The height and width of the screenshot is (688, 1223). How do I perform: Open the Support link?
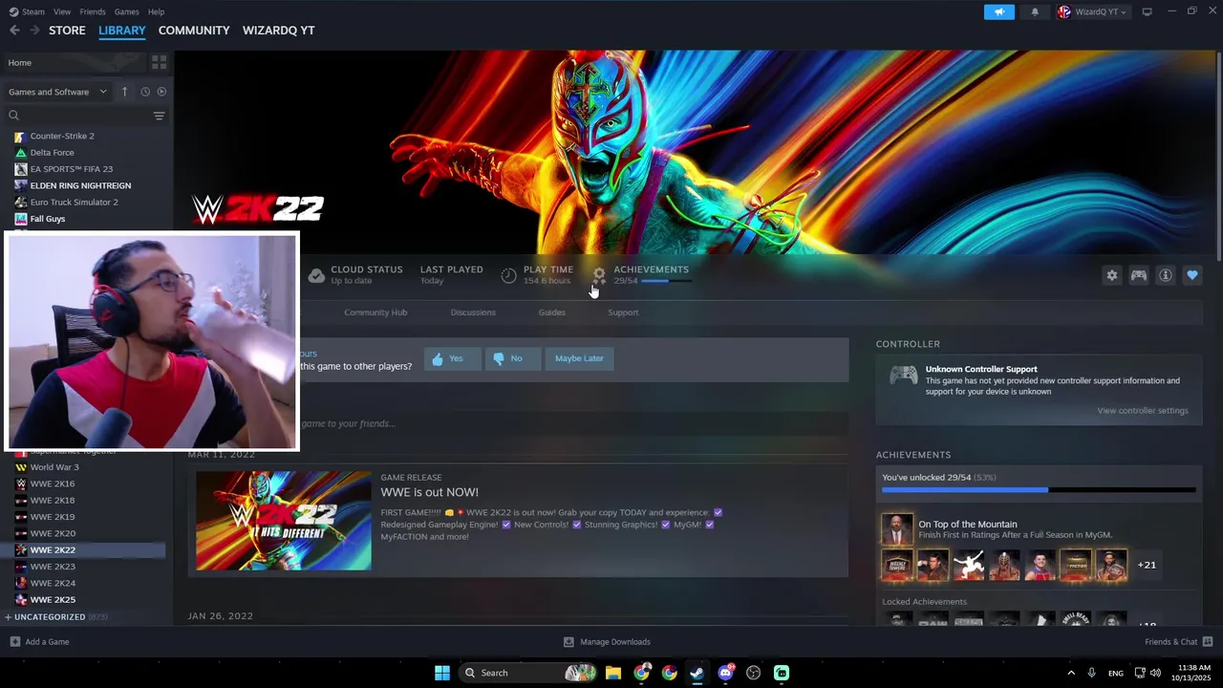(623, 312)
